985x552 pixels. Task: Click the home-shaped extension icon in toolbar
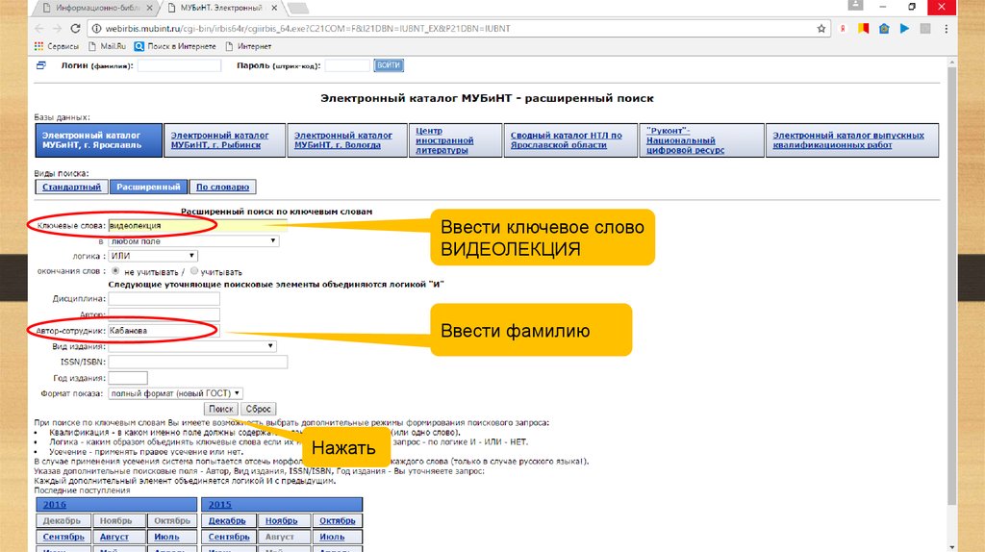884,29
